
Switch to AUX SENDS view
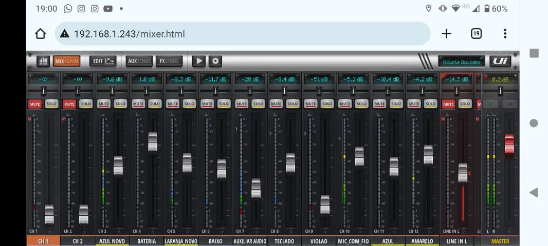click(139, 61)
